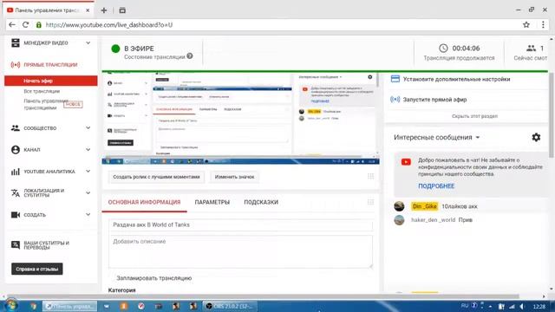Click Установите дополнительные настройки link
The width and height of the screenshot is (555, 312).
point(457,79)
